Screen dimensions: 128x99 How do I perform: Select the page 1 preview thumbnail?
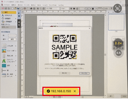click(x=116, y=22)
